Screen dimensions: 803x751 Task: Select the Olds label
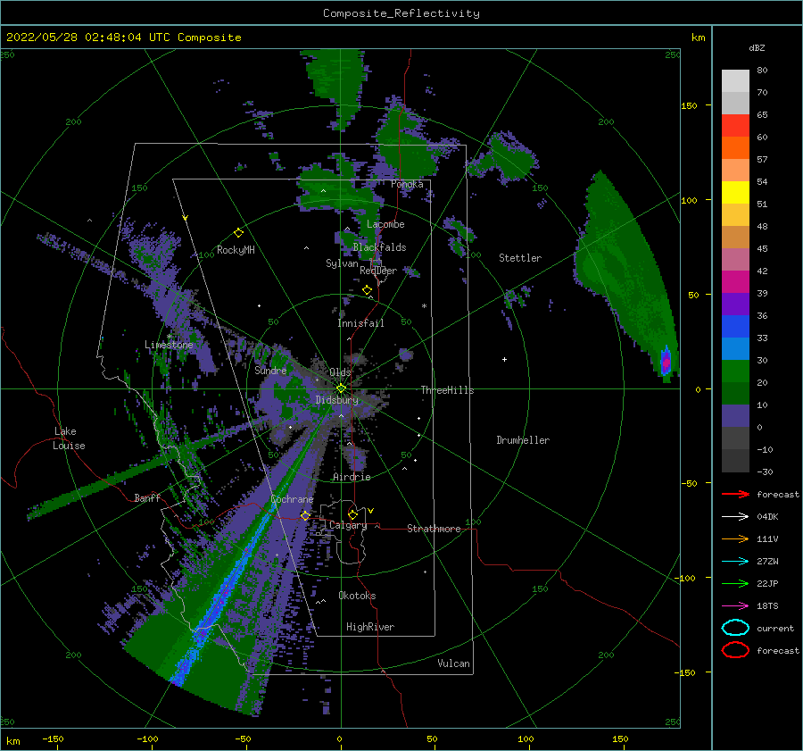pos(340,372)
